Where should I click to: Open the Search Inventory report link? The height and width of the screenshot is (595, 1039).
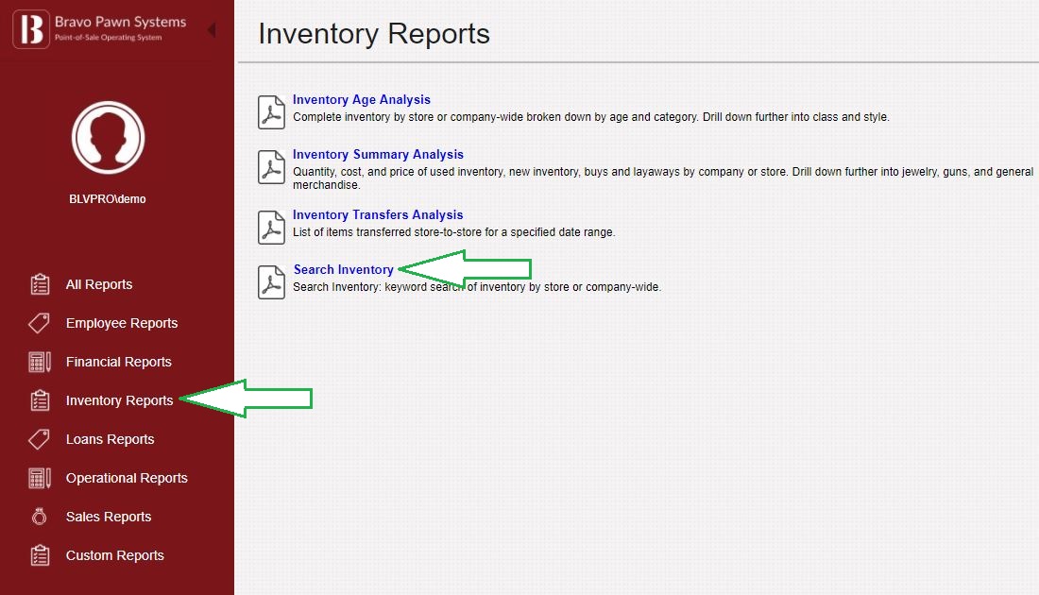343,270
